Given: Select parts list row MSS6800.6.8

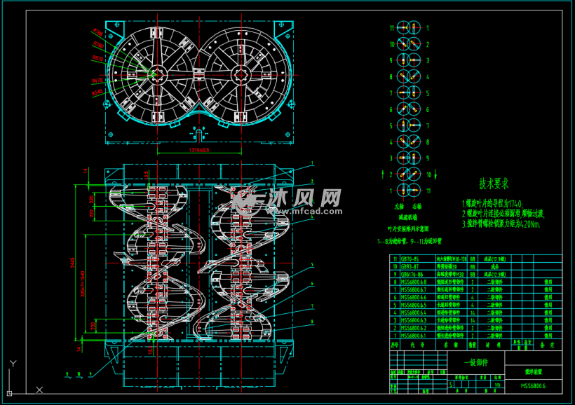Looking at the screenshot, I should point(412,282).
